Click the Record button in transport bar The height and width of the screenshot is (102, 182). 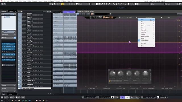pyautogui.click(x=137, y=97)
